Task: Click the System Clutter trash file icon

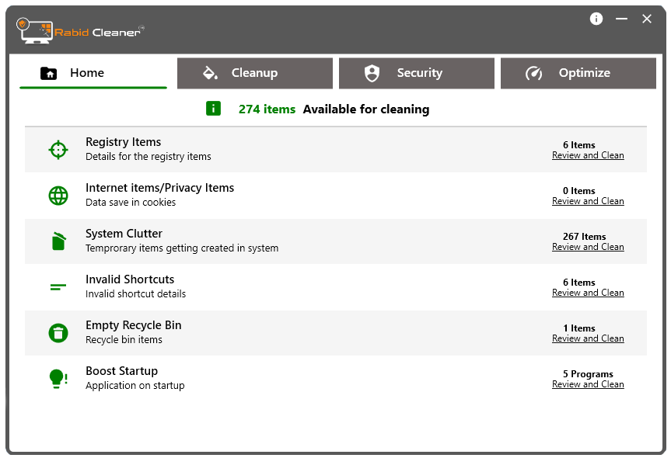Action: point(58,241)
